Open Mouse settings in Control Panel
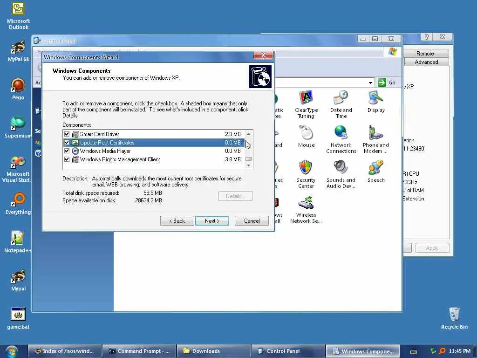Screen dimensions: 477x358 coord(306,137)
